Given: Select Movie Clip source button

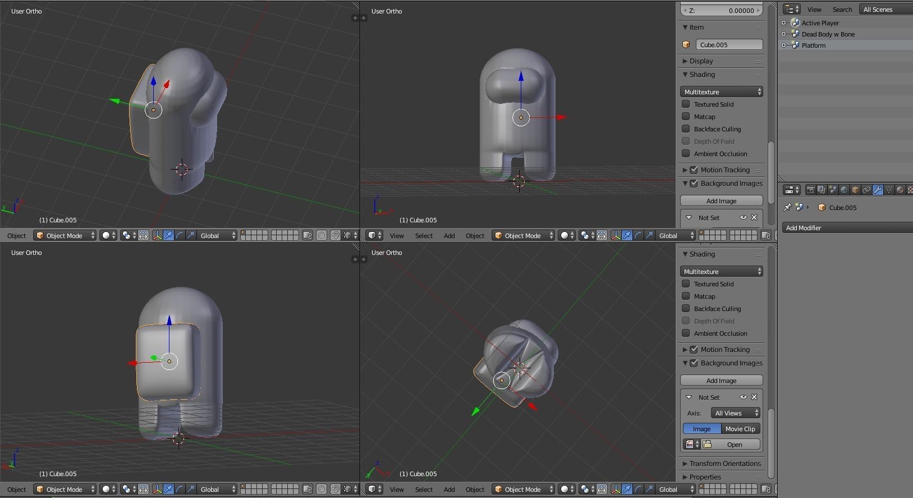Looking at the screenshot, I should coord(740,428).
